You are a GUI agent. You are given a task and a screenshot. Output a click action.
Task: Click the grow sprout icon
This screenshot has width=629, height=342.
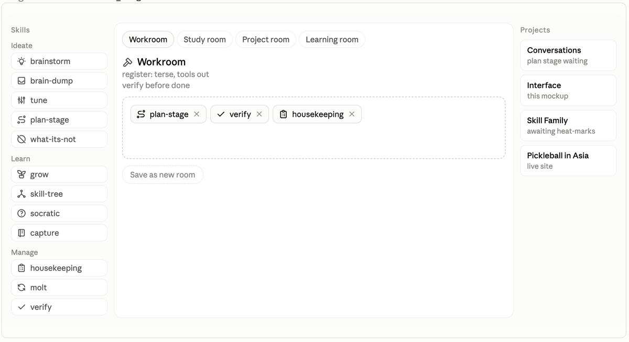coord(21,174)
